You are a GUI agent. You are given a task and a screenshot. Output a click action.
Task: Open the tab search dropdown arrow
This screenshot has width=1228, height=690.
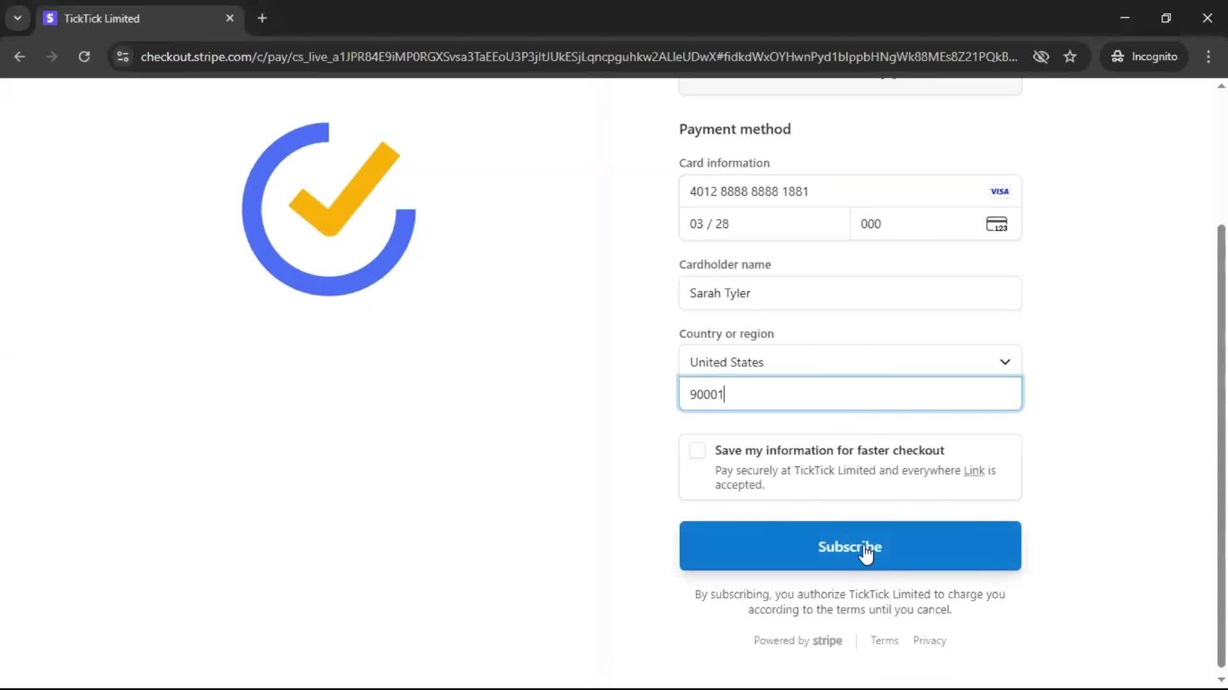17,18
